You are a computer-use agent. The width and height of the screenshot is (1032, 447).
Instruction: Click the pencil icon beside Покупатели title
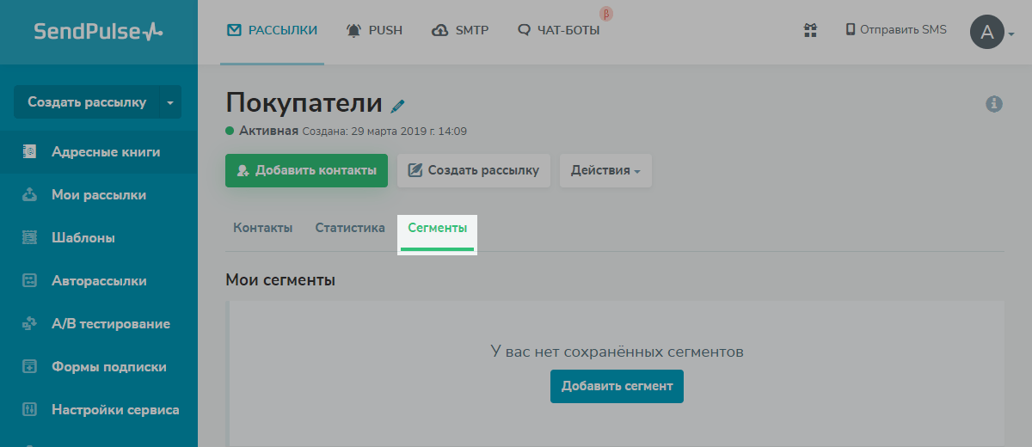tap(397, 106)
